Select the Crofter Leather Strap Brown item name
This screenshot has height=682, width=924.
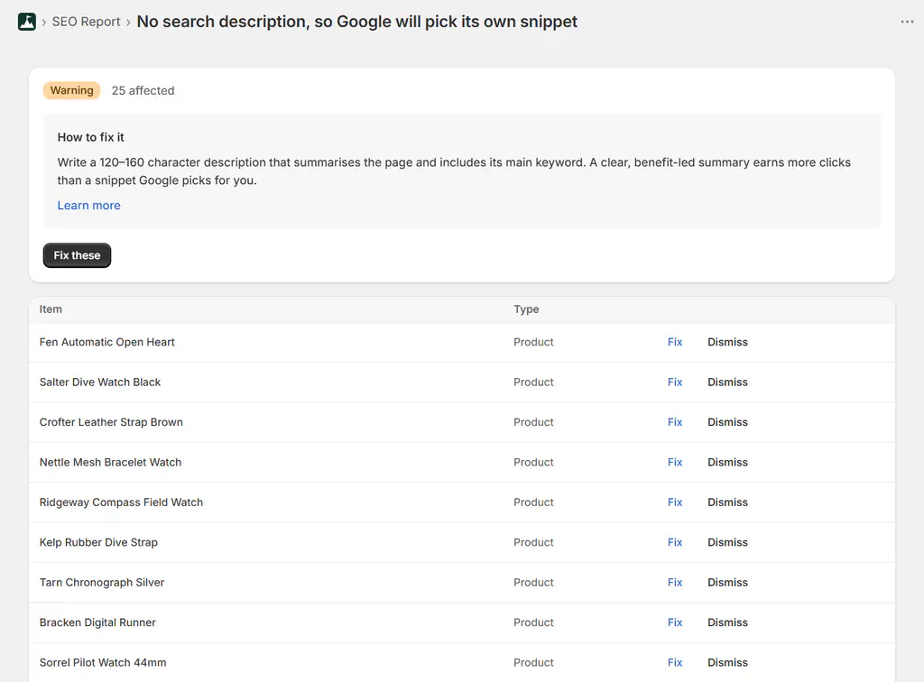111,422
